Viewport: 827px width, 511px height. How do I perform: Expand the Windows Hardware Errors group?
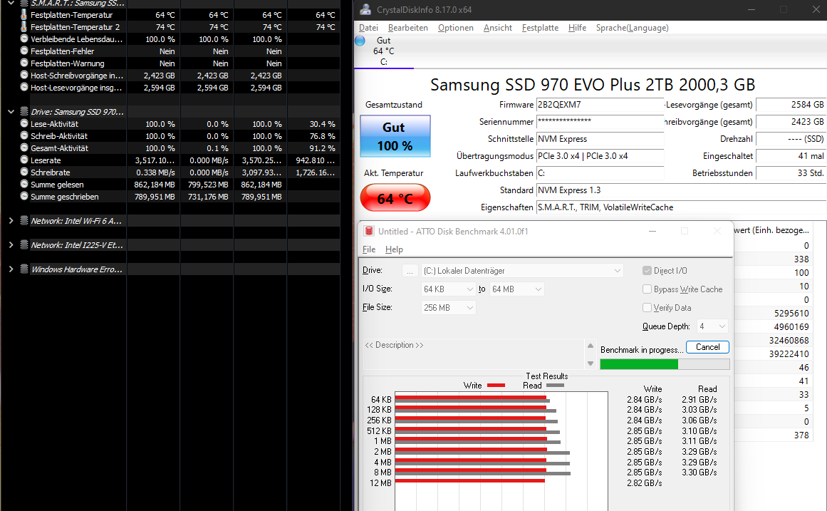11,269
